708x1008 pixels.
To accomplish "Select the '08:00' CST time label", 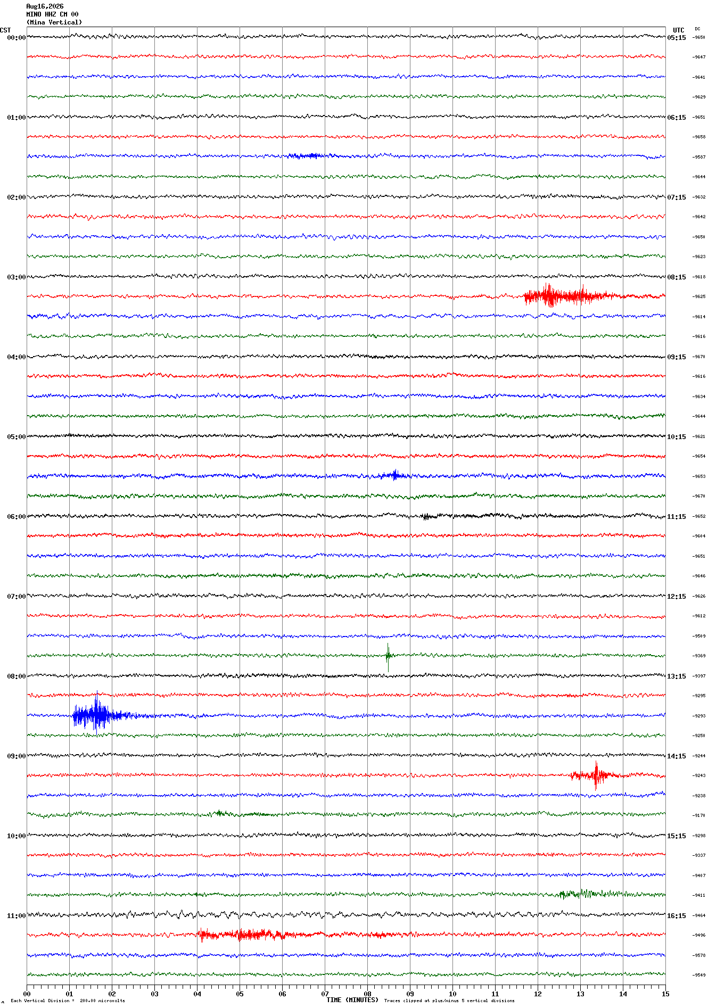I will click(17, 676).
